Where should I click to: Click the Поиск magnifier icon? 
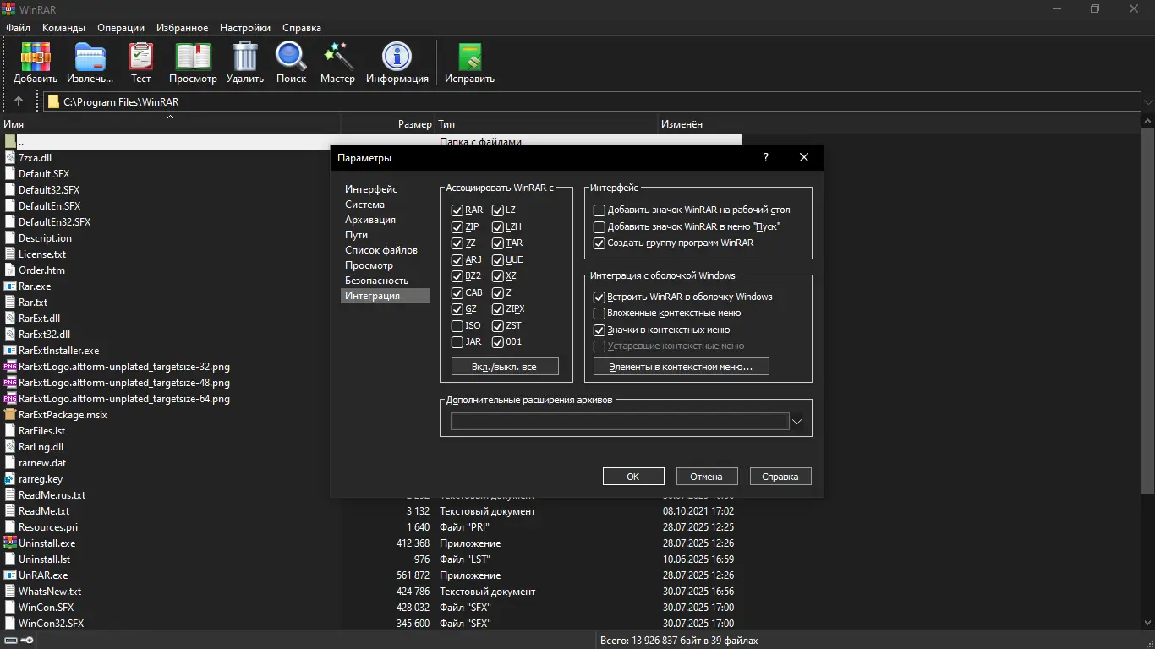291,57
